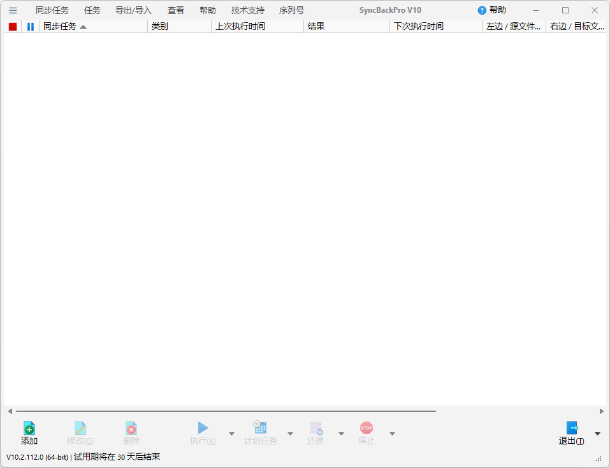Click the 停止 stop sign icon

(x=367, y=428)
